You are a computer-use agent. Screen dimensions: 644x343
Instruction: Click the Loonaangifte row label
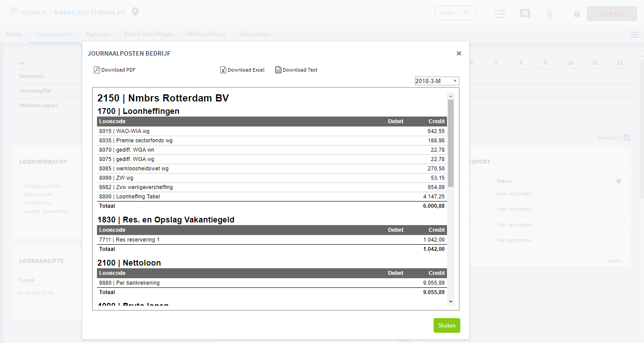click(x=35, y=91)
